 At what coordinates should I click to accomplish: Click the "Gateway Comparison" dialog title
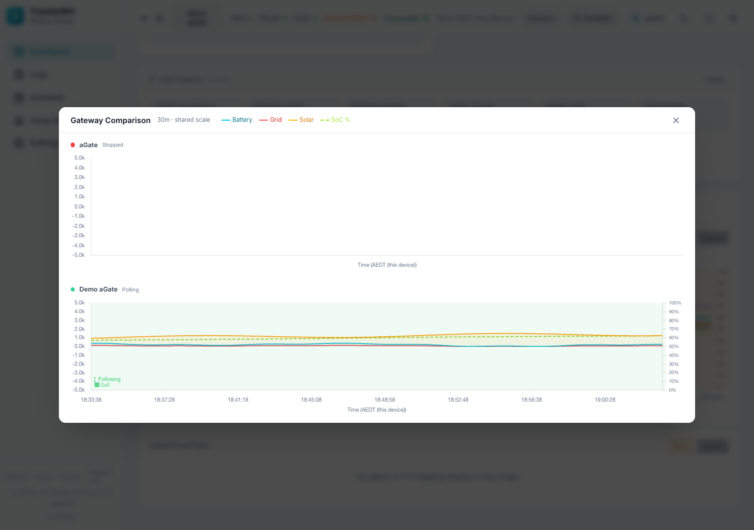click(x=111, y=120)
